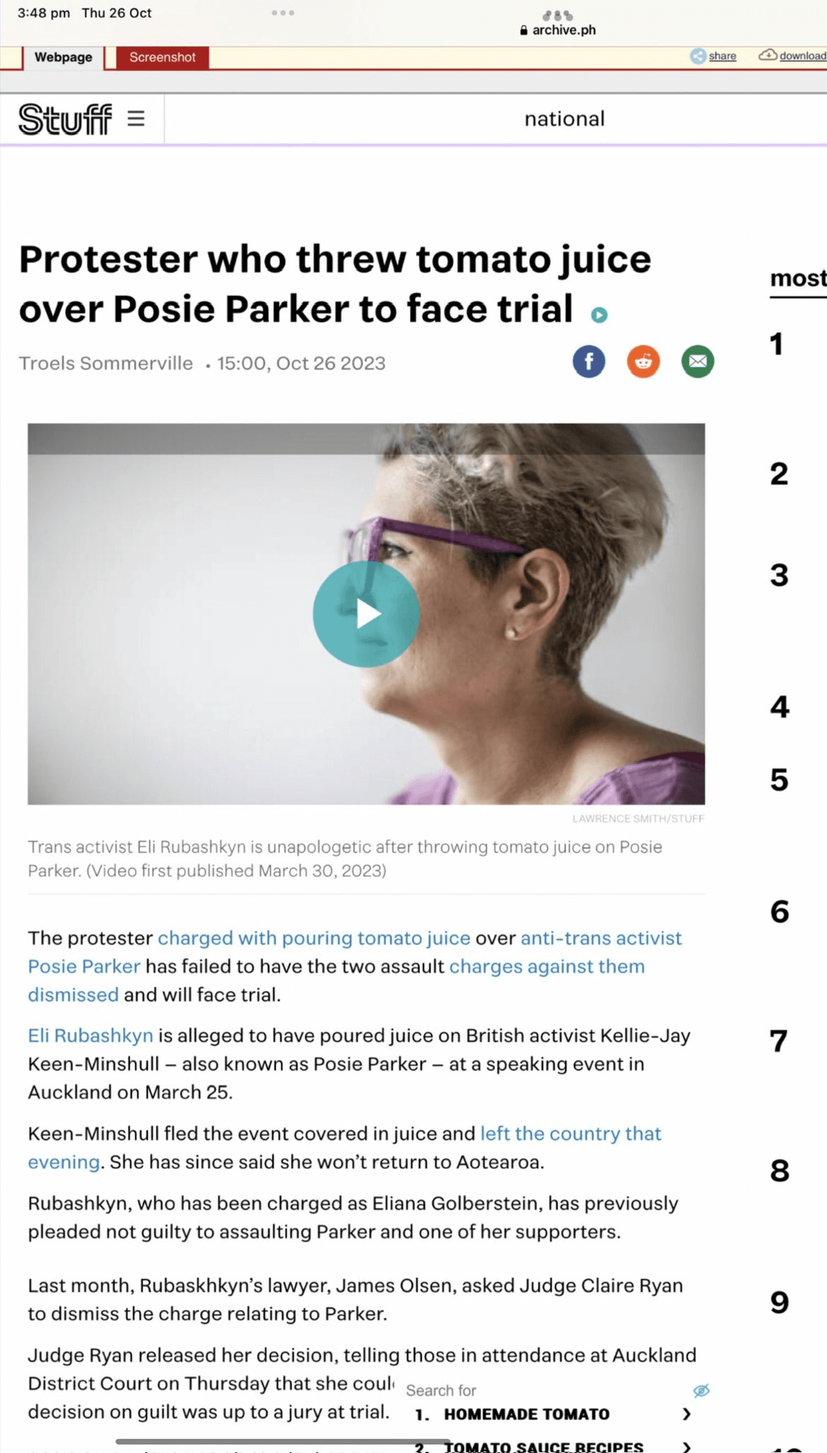Expand Tomato Sauce Recipes suggestion arrow
The image size is (827, 1453).
686,1447
